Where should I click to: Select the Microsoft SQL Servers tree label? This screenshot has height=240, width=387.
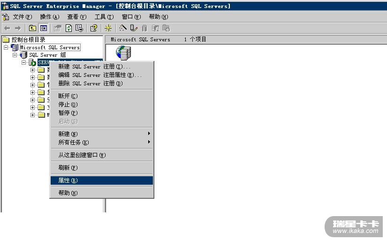coord(50,47)
